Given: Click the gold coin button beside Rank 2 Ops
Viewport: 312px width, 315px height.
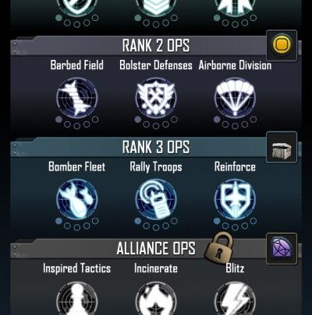Looking at the screenshot, I should 282,46.
